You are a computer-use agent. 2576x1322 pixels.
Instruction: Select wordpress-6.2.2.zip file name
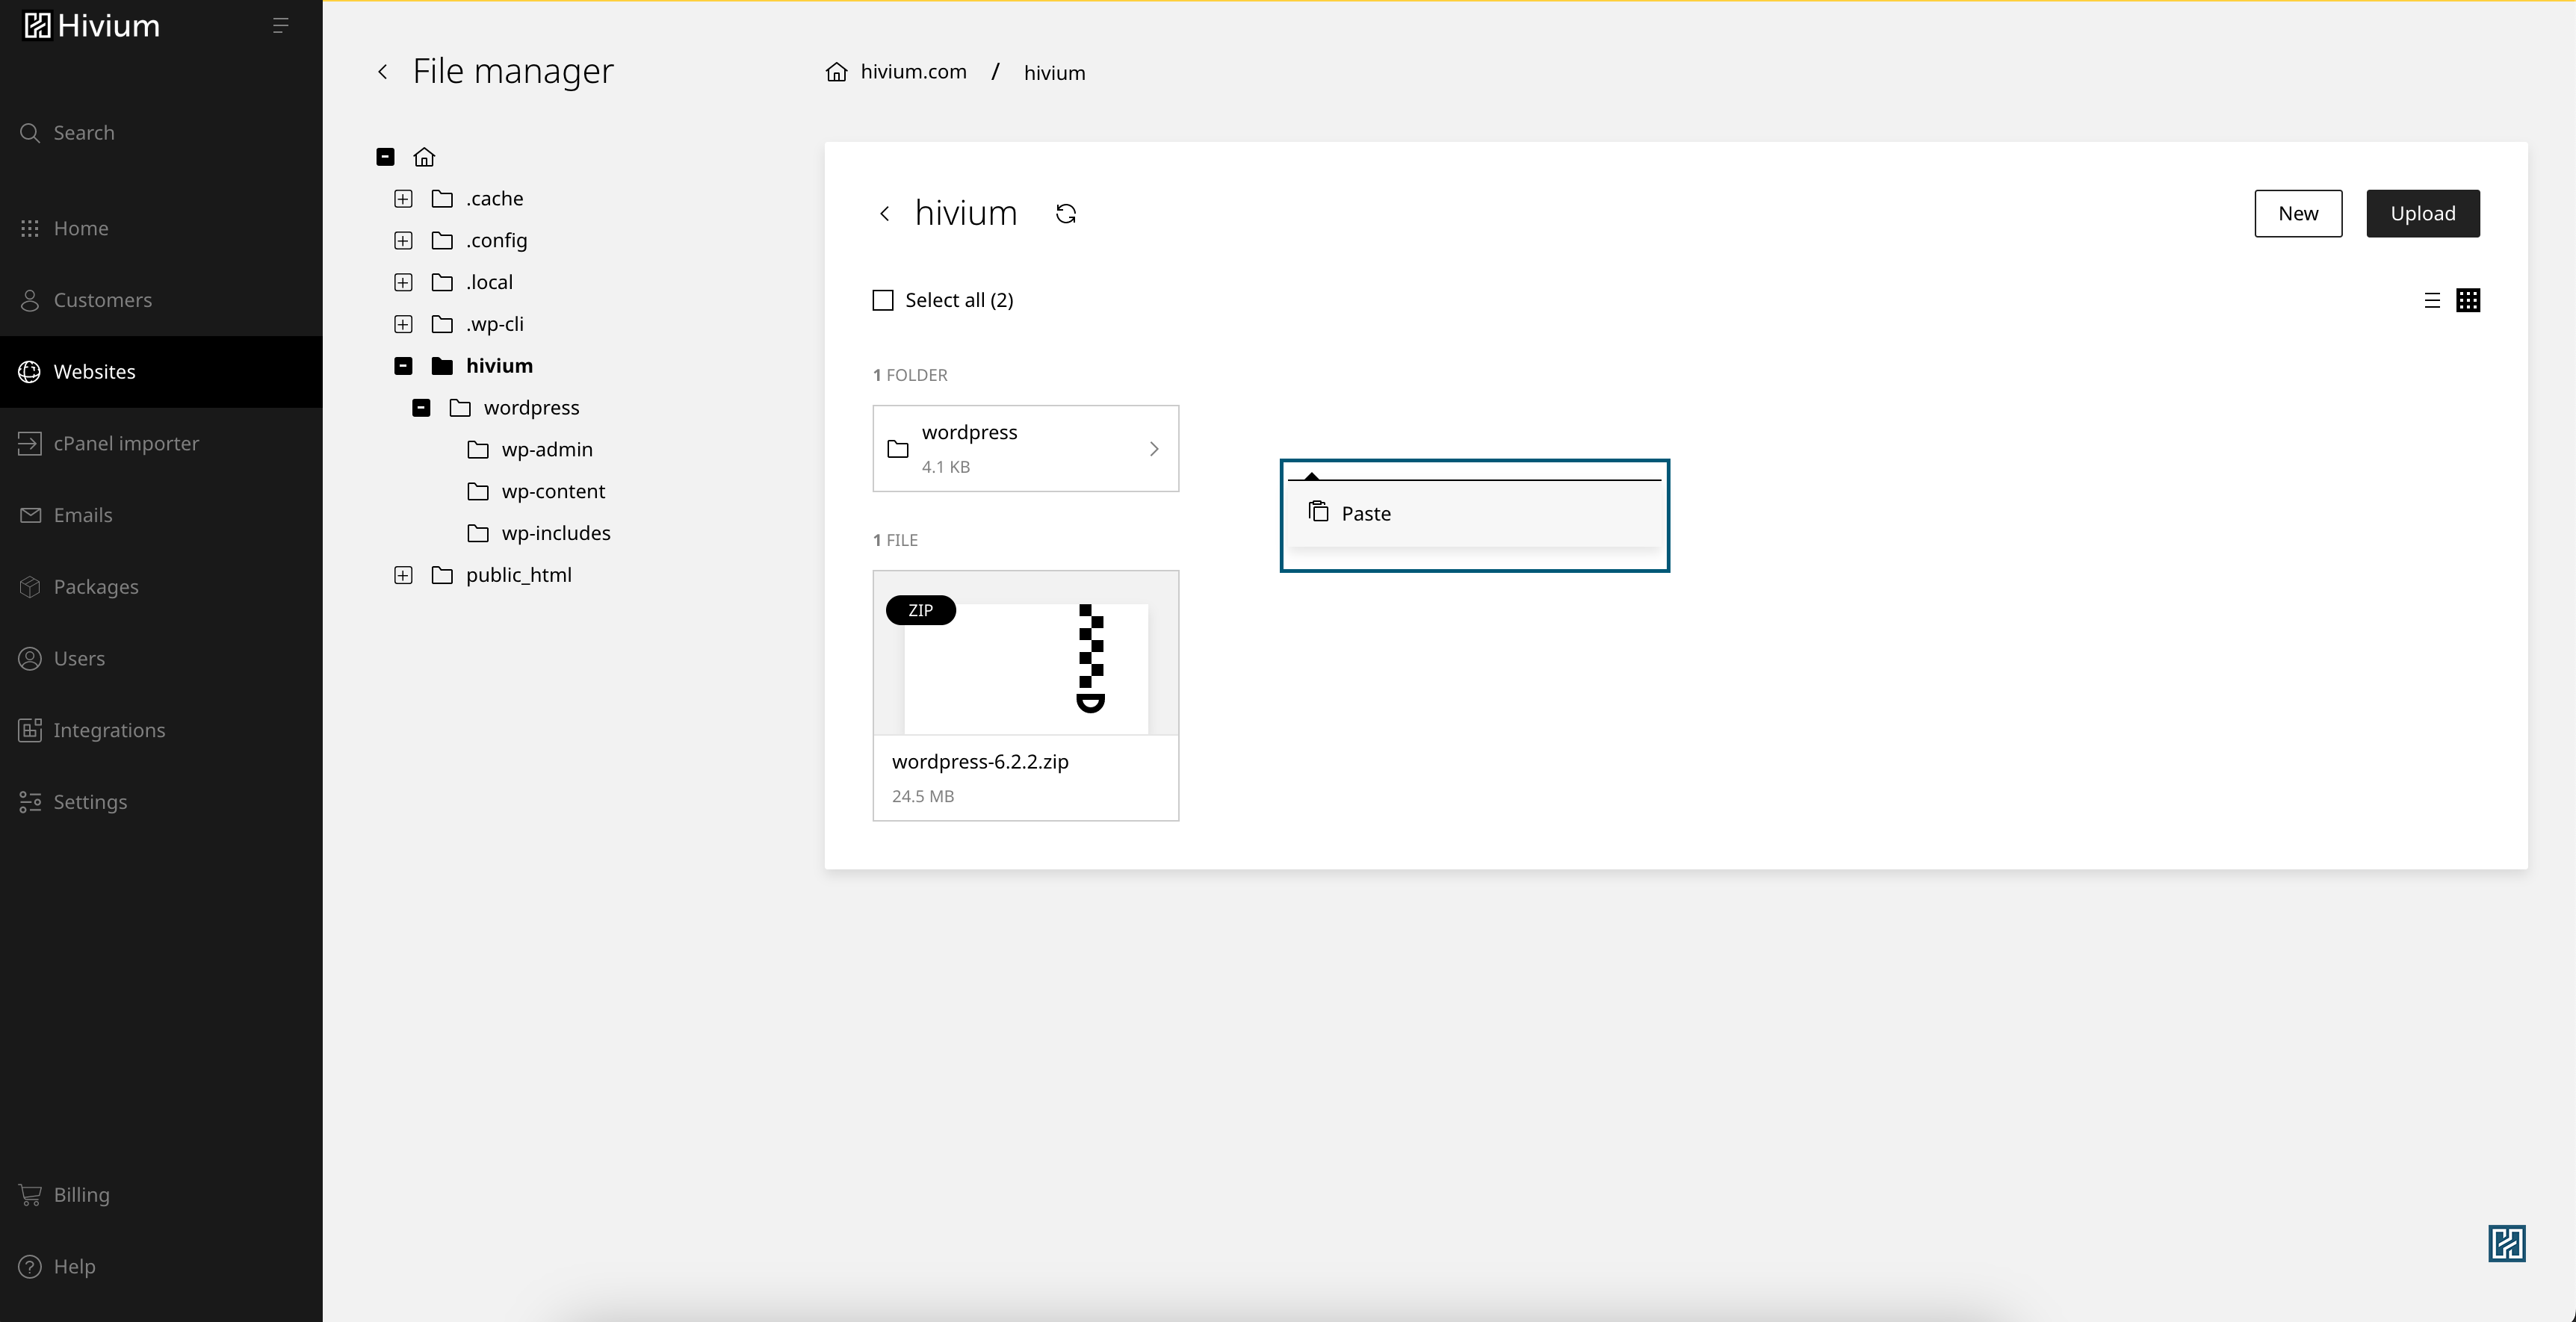[x=980, y=762]
